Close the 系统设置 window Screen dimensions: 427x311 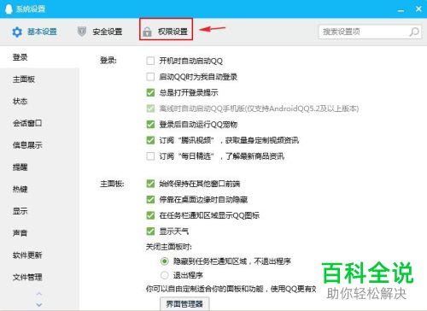coord(418,9)
